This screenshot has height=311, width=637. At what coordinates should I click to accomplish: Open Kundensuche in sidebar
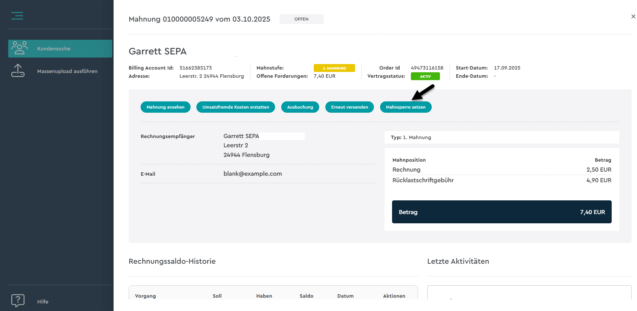click(54, 49)
